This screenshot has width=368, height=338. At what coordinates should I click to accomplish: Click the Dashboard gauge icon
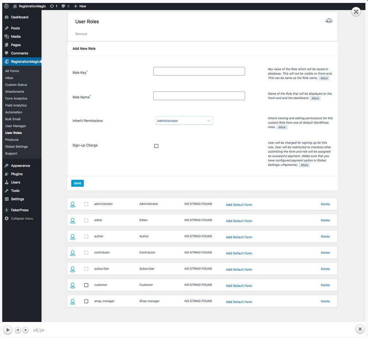(7, 17)
